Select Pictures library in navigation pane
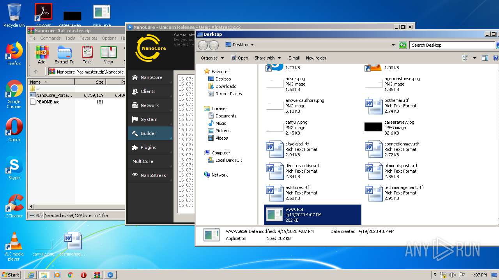 (x=223, y=131)
